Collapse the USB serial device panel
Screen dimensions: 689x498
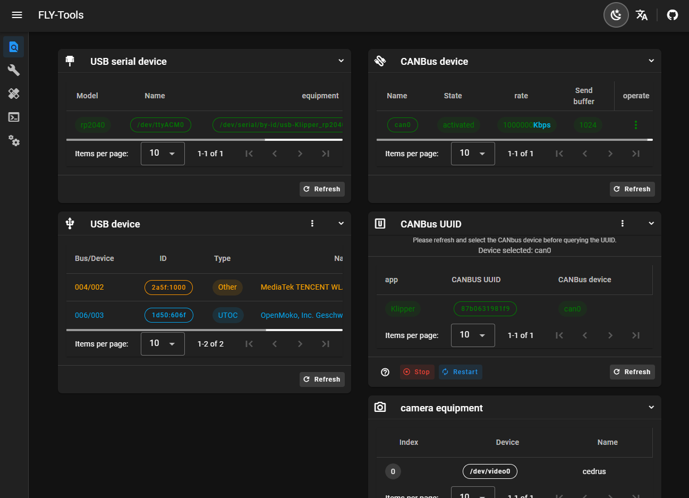click(x=341, y=61)
